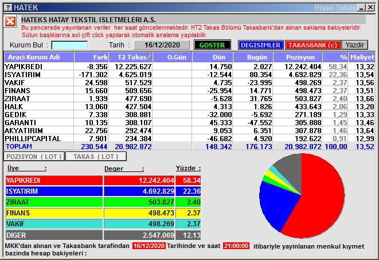Switch to POZISYON ( LOT ) tab

34,157
